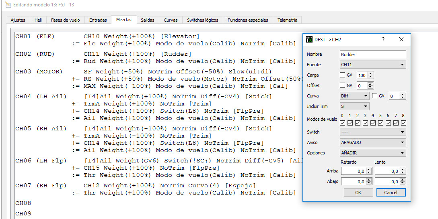438x219 pixels.
Task: Open the Fuente dropdown showing CH11
Action: [x=373, y=65]
